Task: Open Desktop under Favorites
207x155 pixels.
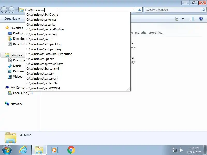Action: point(19,33)
